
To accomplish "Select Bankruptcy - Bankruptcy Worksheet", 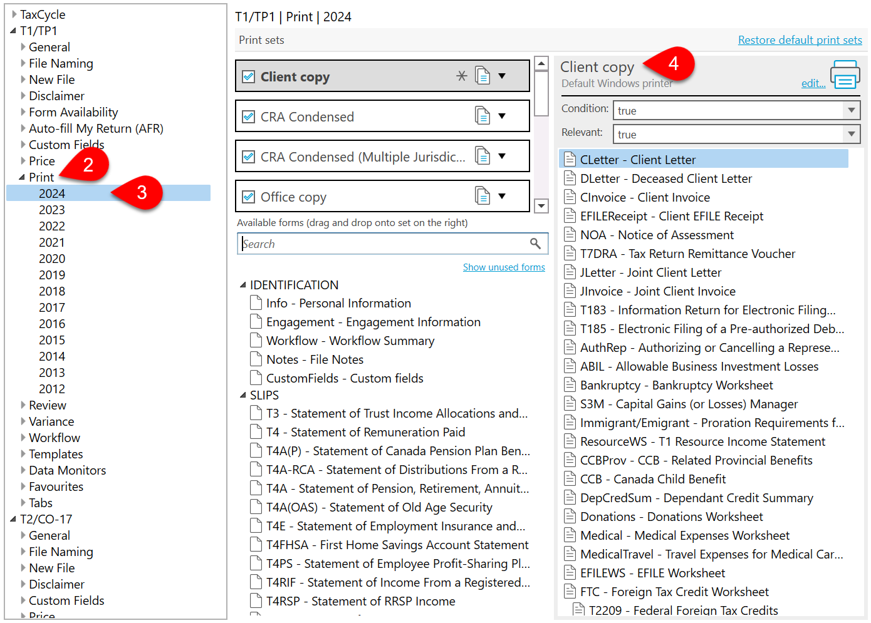I will (677, 385).
